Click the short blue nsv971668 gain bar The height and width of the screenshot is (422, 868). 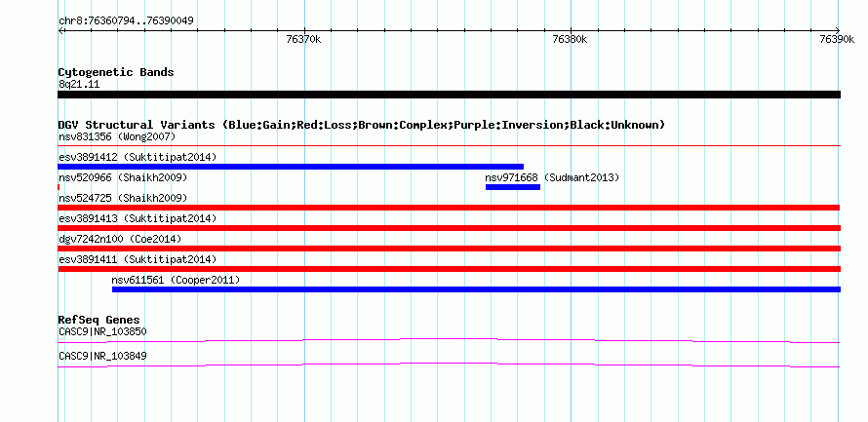(513, 187)
